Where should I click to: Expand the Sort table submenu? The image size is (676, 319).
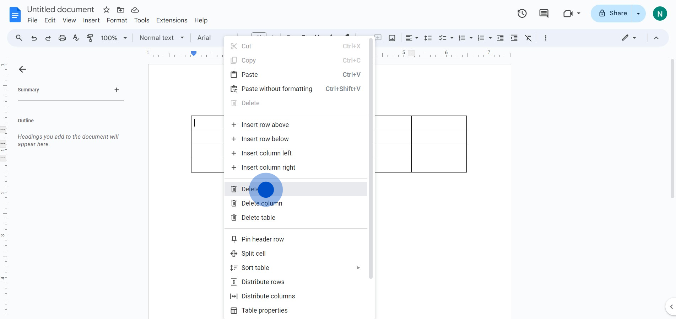tap(358, 268)
